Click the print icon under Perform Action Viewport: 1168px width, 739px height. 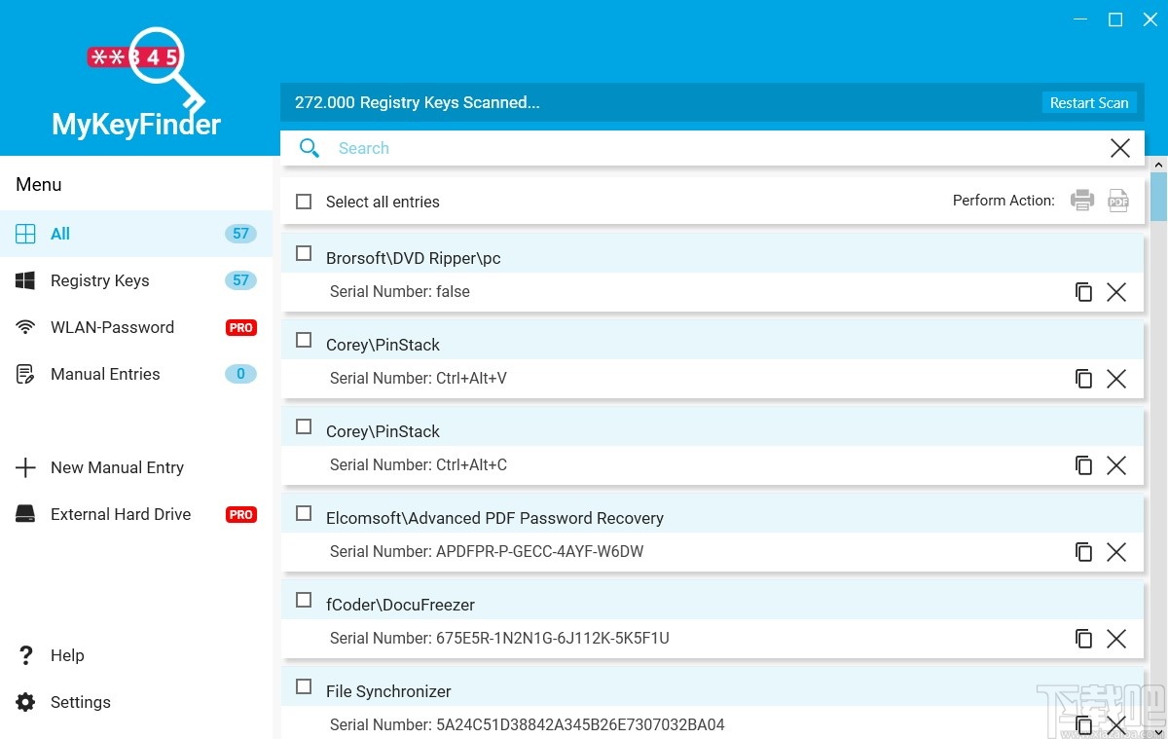tap(1082, 201)
